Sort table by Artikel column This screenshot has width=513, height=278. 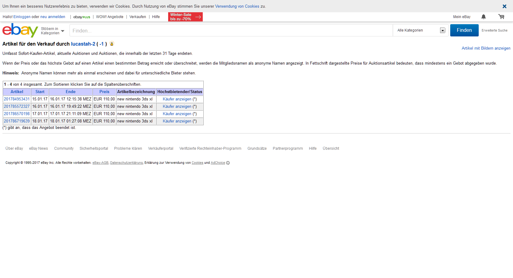17,92
